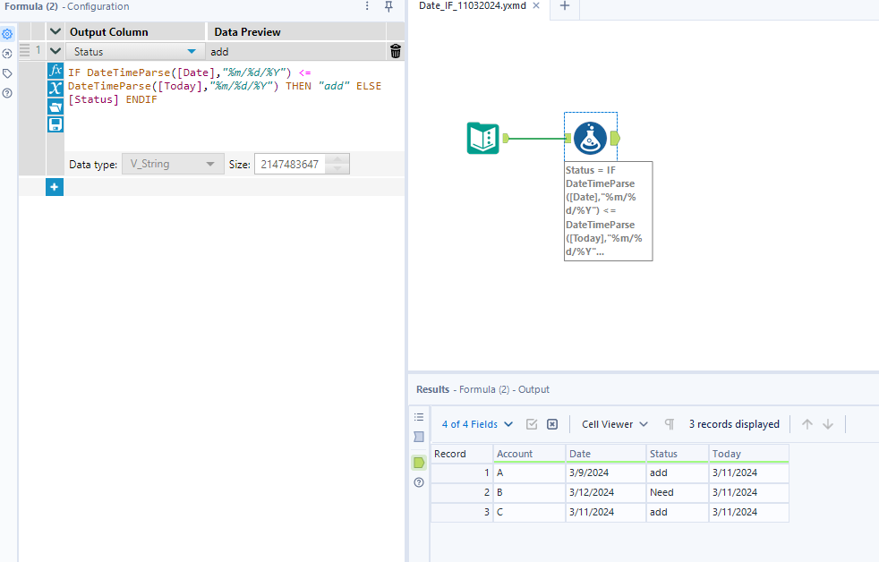Open the Results messages list view icon
Image resolution: width=879 pixels, height=562 pixels.
(x=419, y=417)
